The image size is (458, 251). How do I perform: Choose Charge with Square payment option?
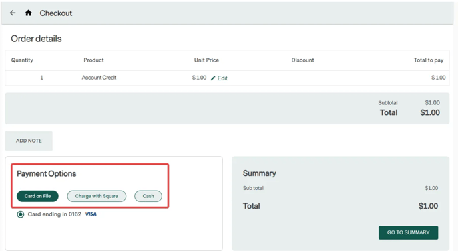(97, 196)
